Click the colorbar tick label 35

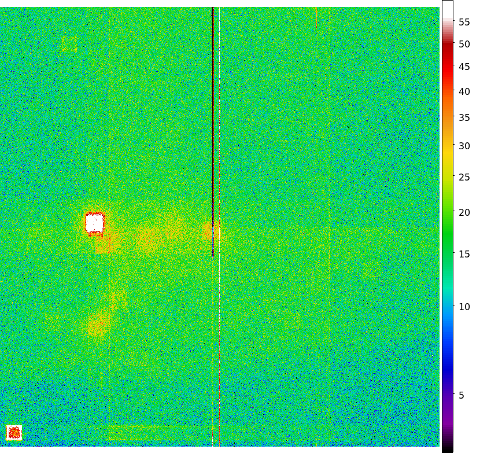pos(464,118)
